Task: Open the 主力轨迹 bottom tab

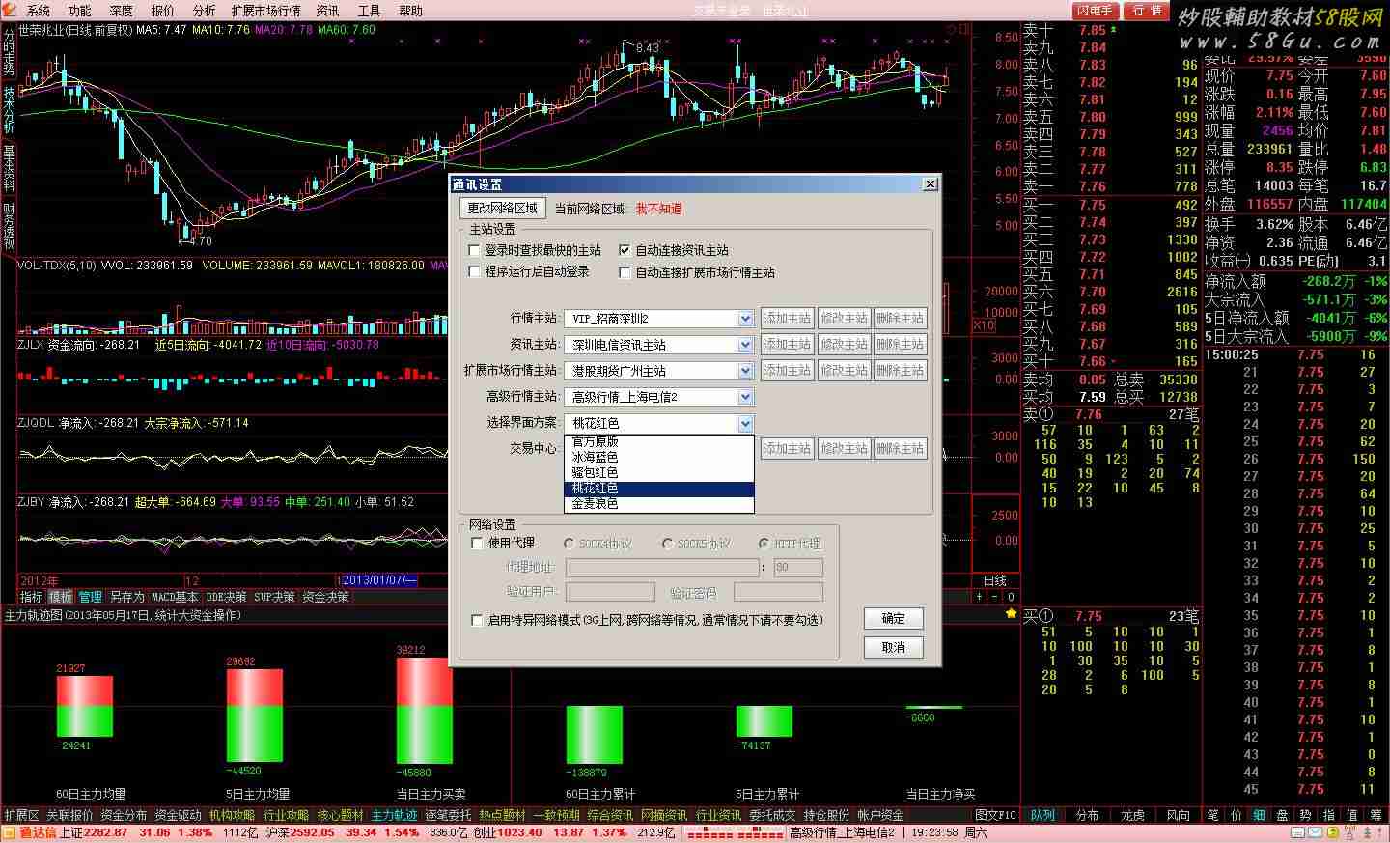Action: pyautogui.click(x=395, y=816)
